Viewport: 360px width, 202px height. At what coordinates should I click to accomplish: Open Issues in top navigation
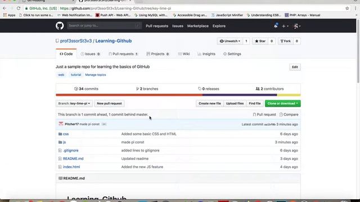click(178, 26)
